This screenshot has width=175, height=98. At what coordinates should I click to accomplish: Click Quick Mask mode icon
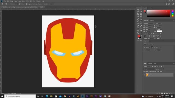coord(138,40)
